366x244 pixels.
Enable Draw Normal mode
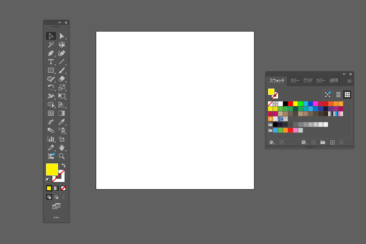click(x=49, y=197)
